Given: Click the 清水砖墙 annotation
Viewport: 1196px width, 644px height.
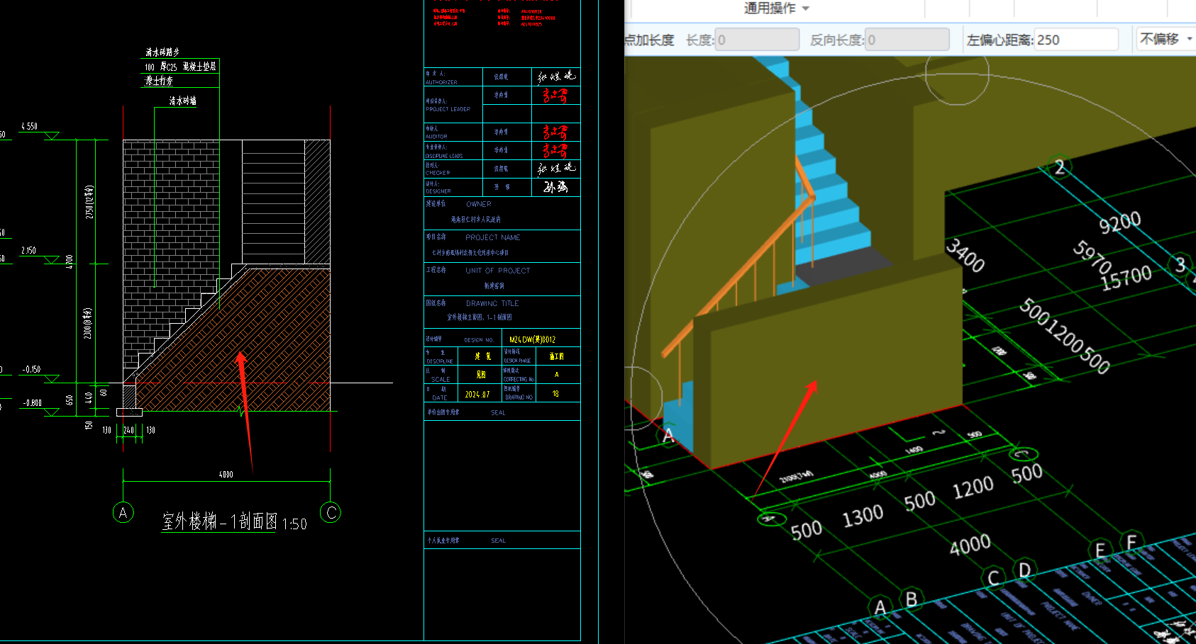Looking at the screenshot, I should click(182, 101).
